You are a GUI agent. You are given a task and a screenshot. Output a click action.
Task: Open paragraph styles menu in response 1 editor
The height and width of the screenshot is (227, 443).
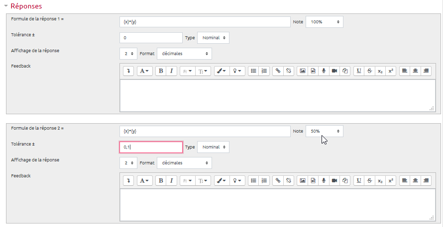(x=144, y=71)
